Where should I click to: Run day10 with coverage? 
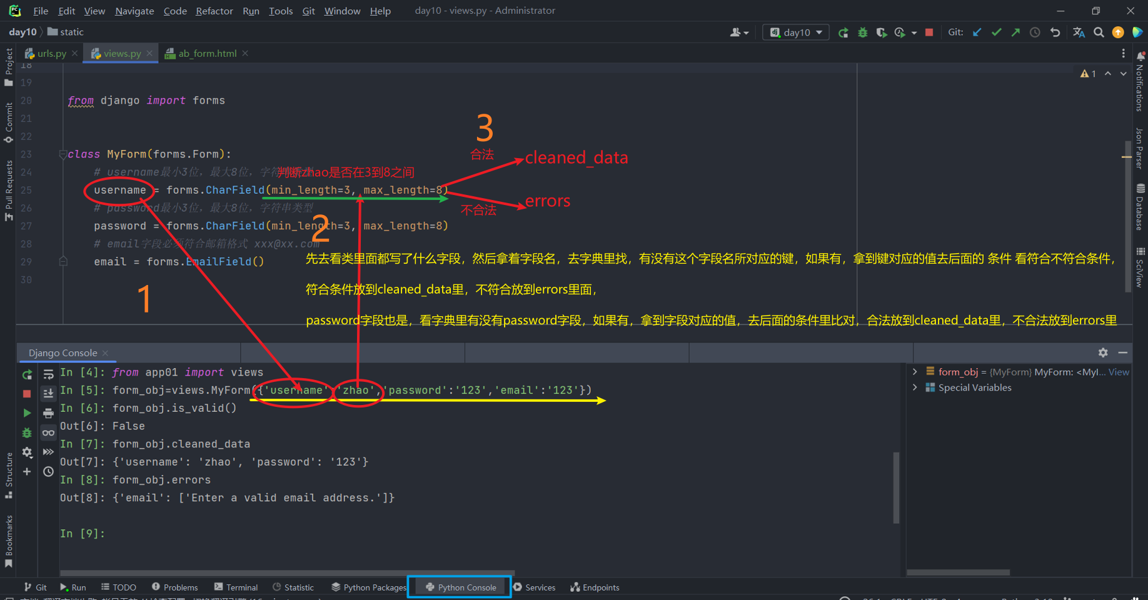[x=882, y=32]
